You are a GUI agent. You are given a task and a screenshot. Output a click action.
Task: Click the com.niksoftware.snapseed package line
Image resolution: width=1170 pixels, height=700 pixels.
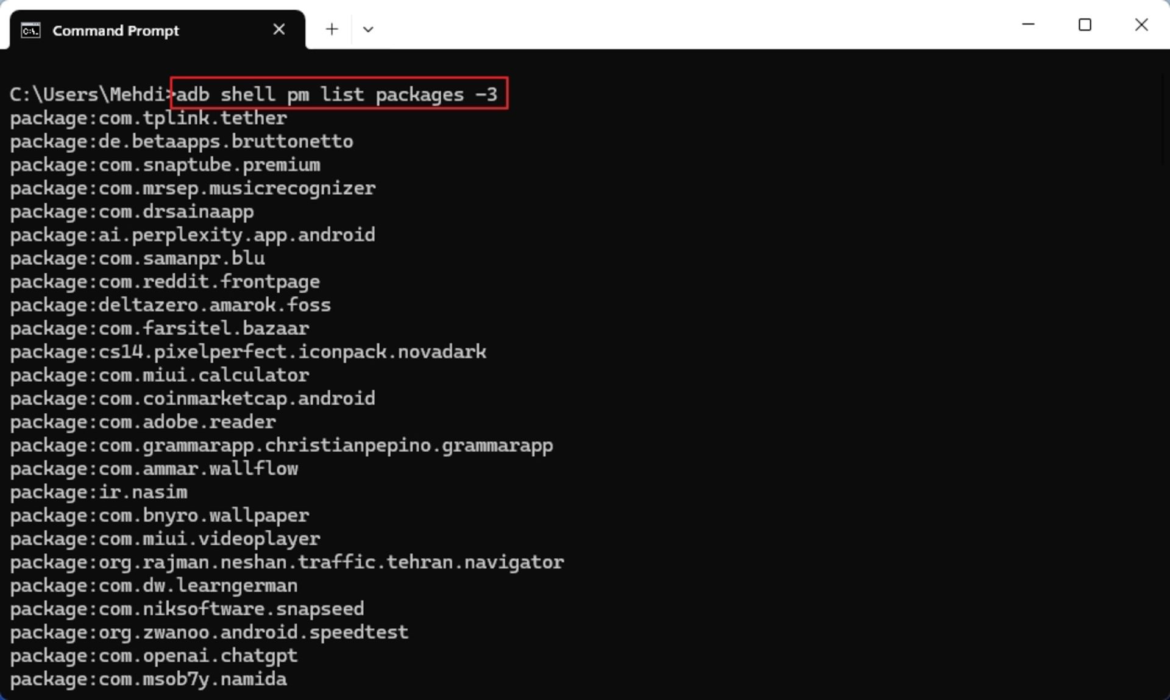click(x=187, y=609)
